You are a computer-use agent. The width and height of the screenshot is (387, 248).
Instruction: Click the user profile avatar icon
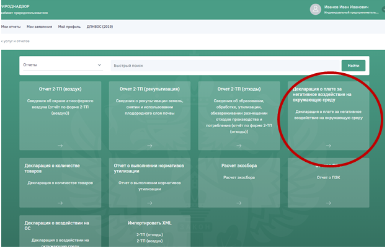[x=315, y=9]
